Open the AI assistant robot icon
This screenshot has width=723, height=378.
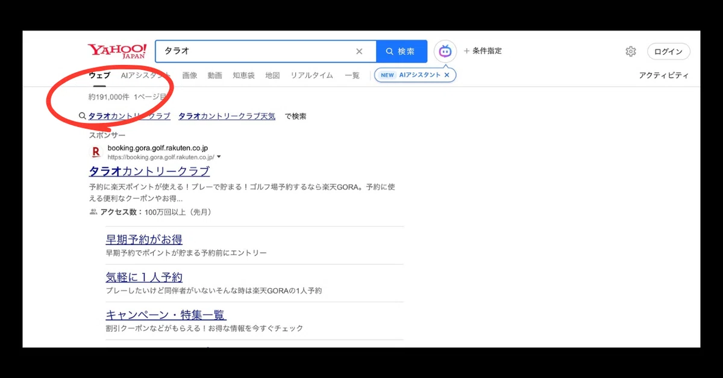click(x=445, y=51)
